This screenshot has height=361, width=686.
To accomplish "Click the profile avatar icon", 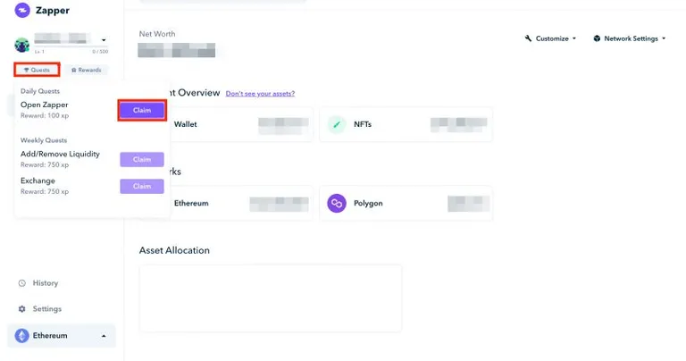I will [x=21, y=45].
